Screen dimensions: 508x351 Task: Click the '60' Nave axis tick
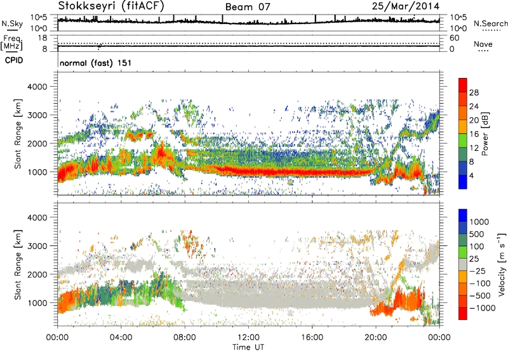[x=454, y=38]
